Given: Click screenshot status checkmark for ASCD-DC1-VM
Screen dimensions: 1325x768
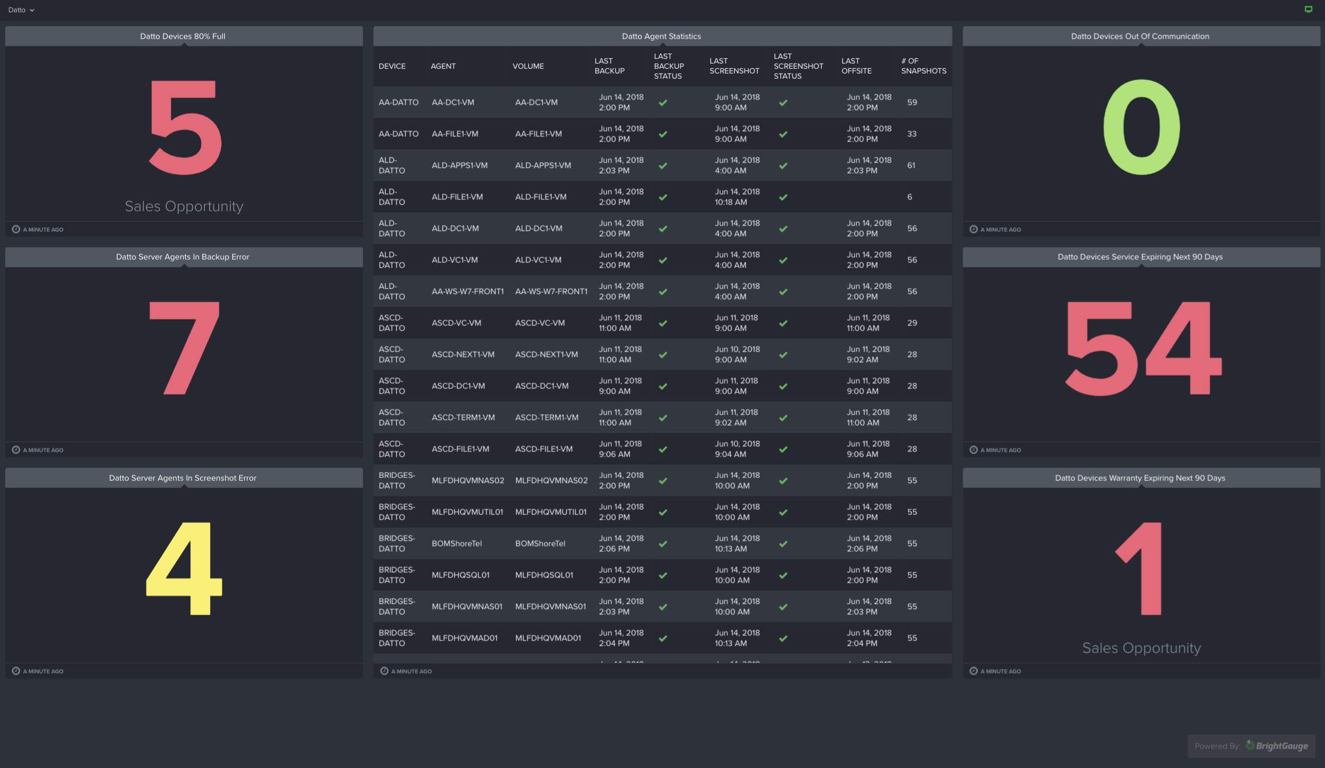Looking at the screenshot, I should (783, 386).
